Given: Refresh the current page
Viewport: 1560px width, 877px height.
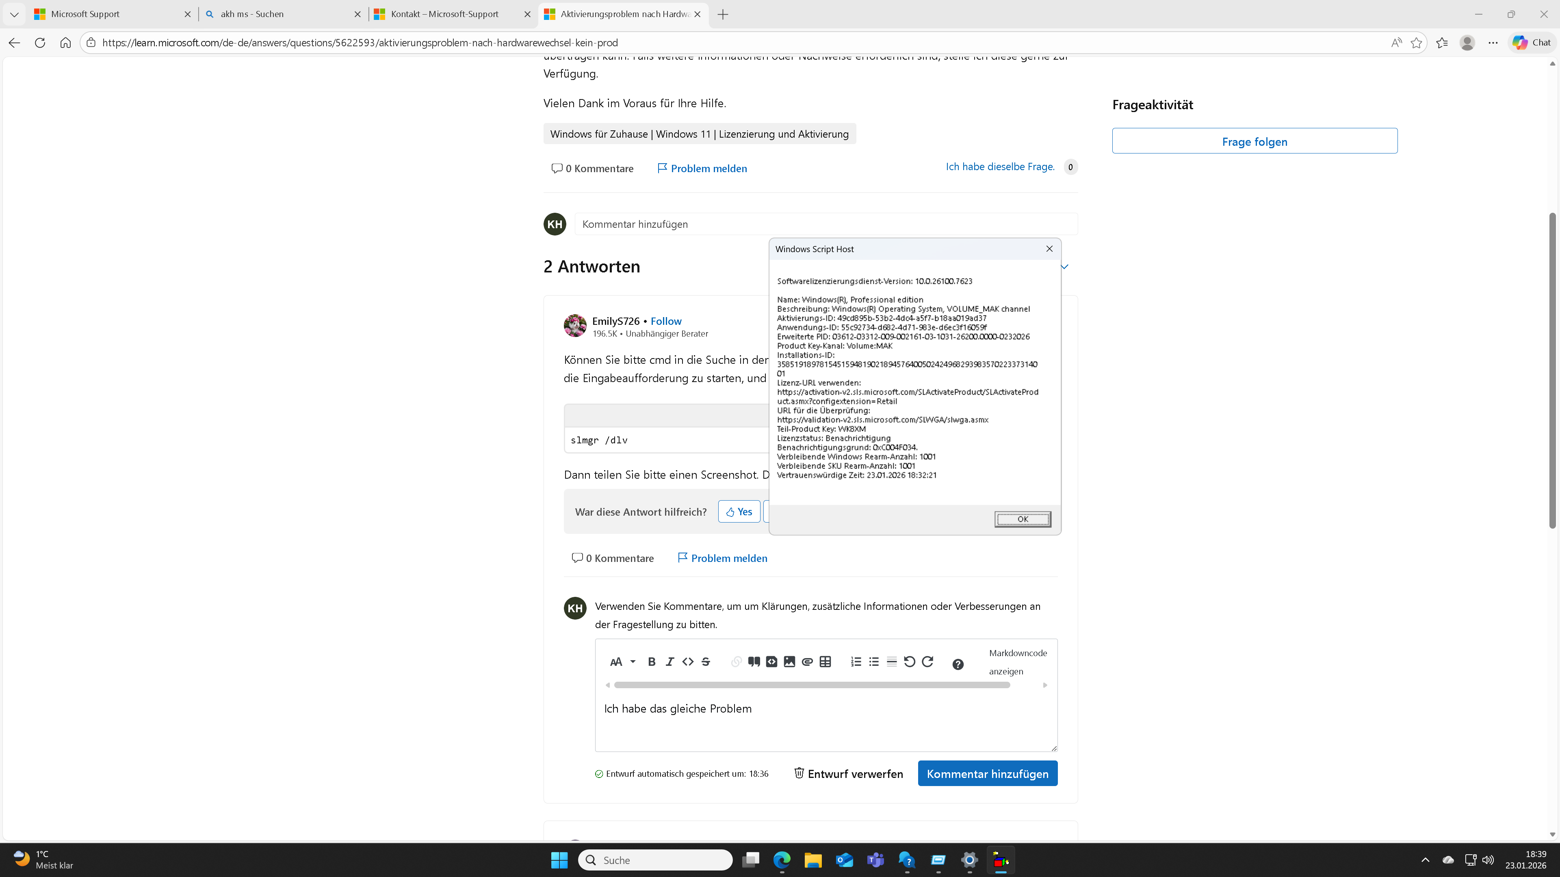Looking at the screenshot, I should 40,42.
